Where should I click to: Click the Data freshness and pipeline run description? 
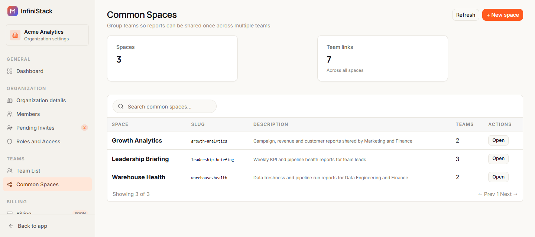pos(331,178)
